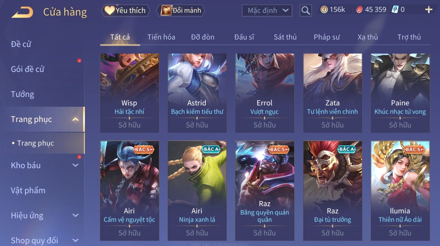Screen dimensions: 440x246
Task: Click the heart icon in Yêu thích
Action: tap(110, 10)
